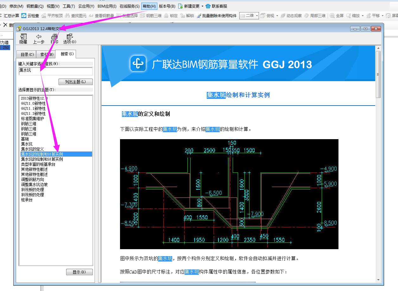Open the 工具(T) menu
This screenshot has width=398, height=291.
click(69, 6)
